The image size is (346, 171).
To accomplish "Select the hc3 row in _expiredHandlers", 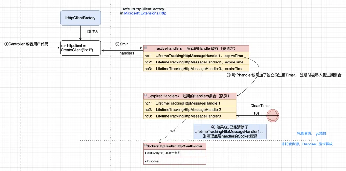I will (190, 116).
